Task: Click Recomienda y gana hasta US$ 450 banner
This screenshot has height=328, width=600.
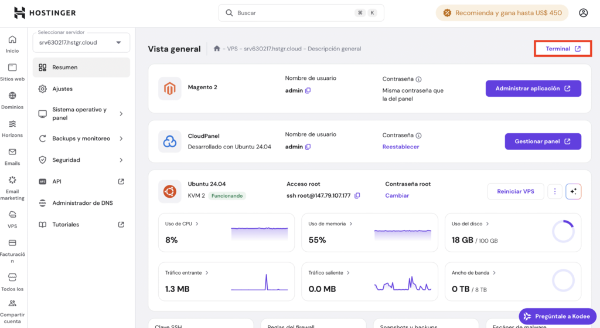Action: pos(502,13)
